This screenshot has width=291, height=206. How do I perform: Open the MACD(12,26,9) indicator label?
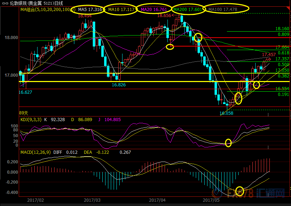tap(35, 152)
